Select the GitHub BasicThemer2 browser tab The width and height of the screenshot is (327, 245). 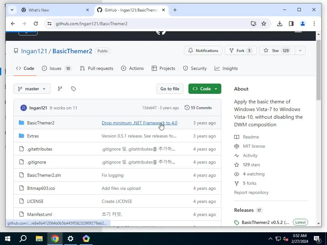131,10
